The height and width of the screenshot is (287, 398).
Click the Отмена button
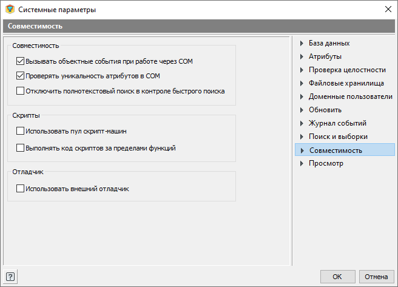point(376,277)
